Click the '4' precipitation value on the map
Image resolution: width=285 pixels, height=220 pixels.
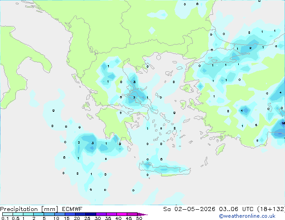pos(281,92)
